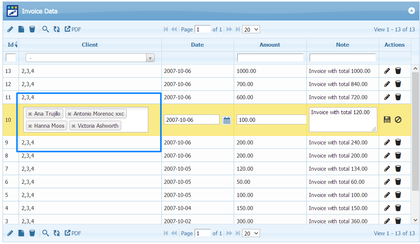Edit invoice 13 with its row pencil icon

pos(387,71)
